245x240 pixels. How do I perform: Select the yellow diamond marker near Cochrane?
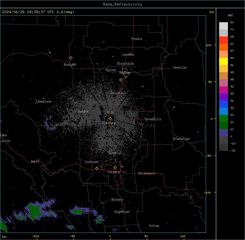pos(97,168)
